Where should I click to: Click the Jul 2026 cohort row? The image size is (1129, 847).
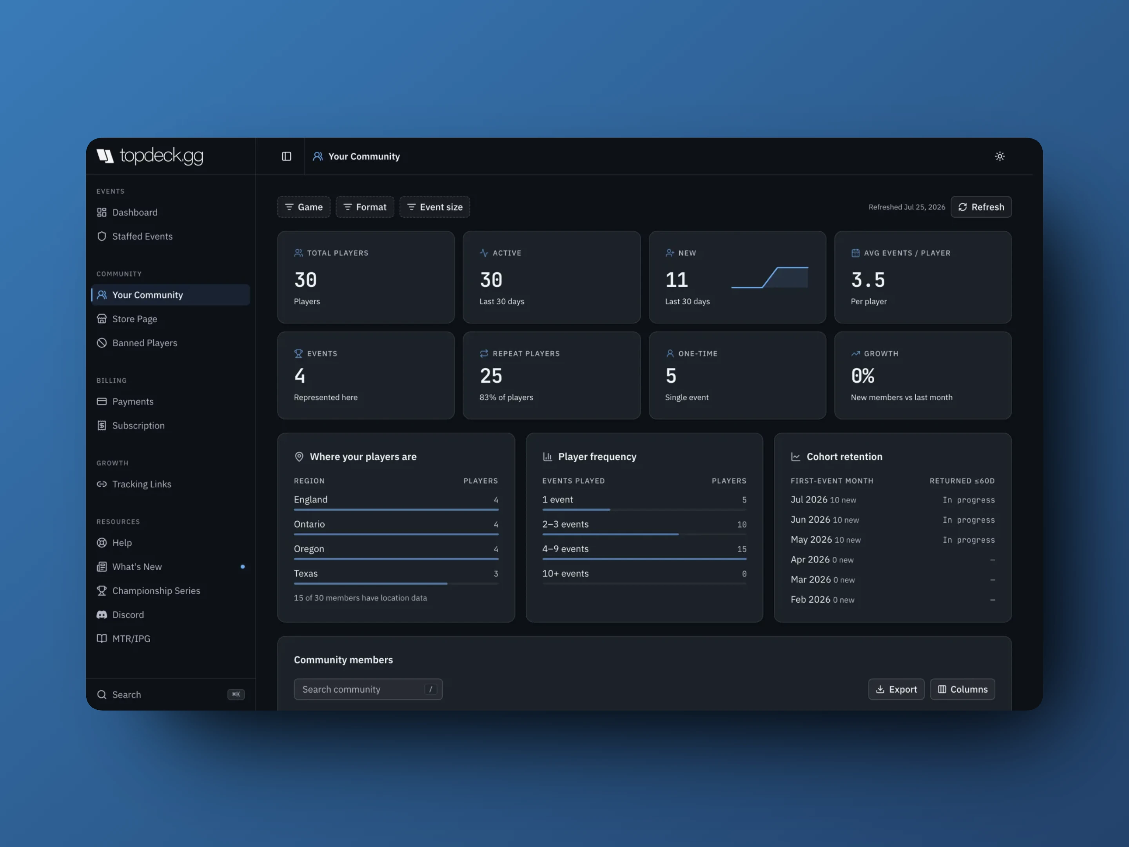(893, 500)
